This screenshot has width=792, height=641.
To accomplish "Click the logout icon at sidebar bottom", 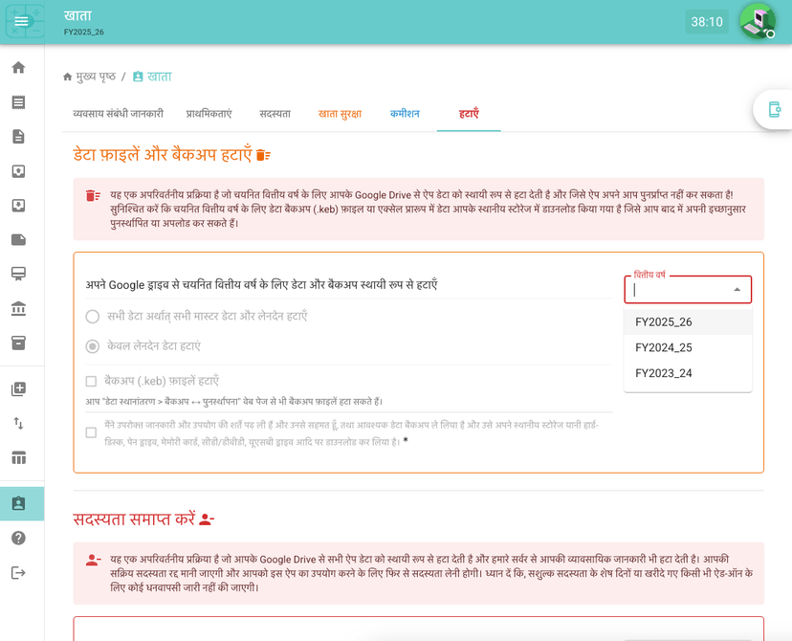I will [x=18, y=572].
